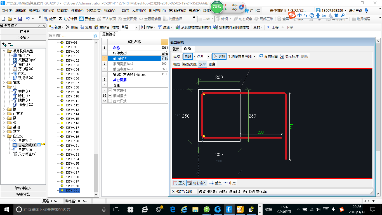382x215 pixels.
Task: Click Windows Start button
Action: click(x=6, y=209)
